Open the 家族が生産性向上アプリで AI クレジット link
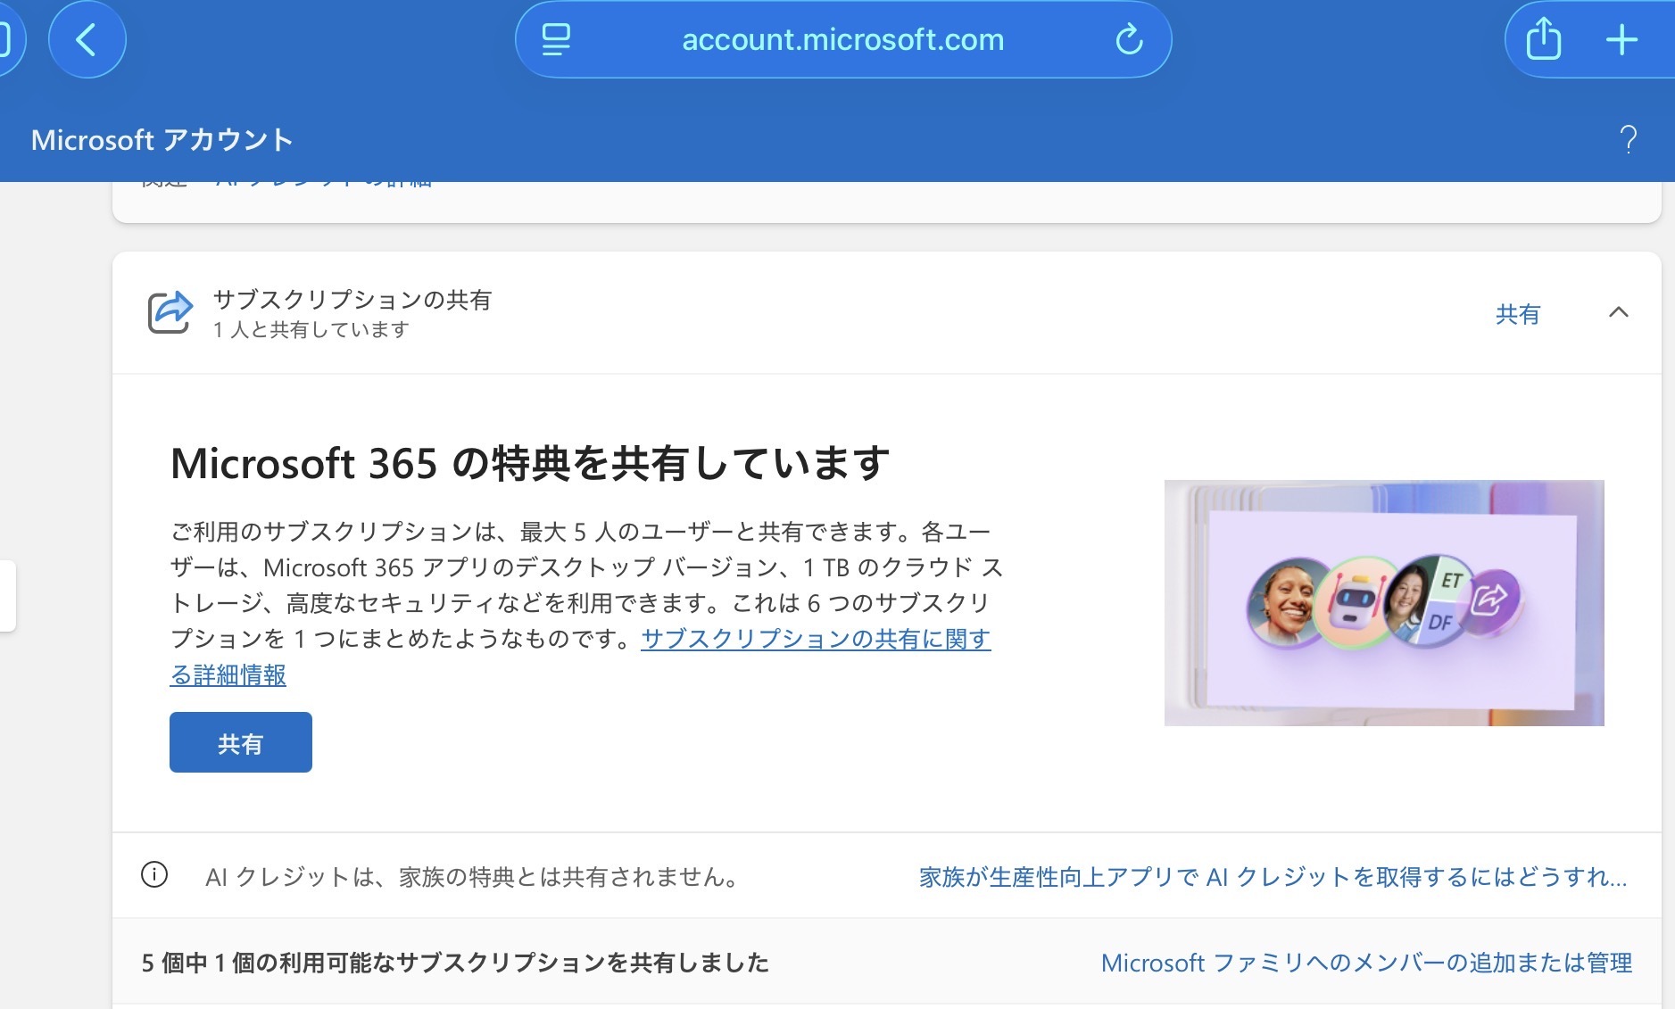1675x1009 pixels. 1273,877
